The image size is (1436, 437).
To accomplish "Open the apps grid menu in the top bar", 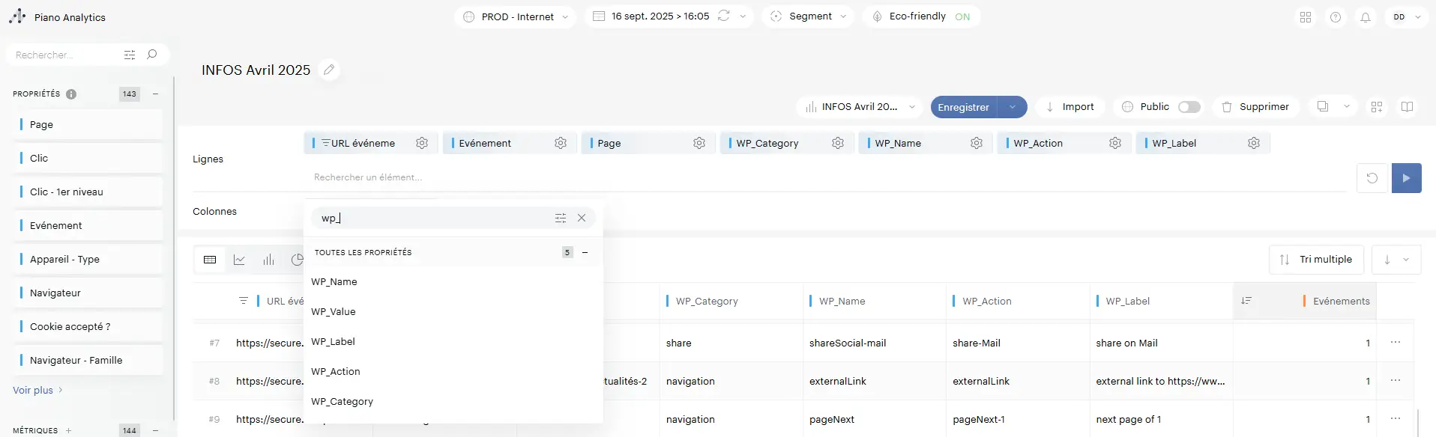I will (1306, 17).
